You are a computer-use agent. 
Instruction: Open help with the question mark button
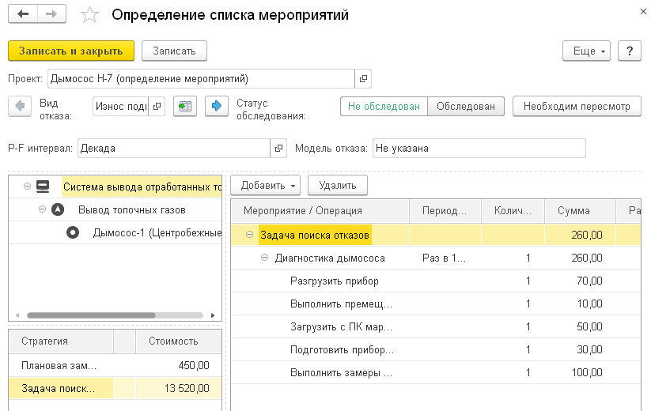[630, 51]
